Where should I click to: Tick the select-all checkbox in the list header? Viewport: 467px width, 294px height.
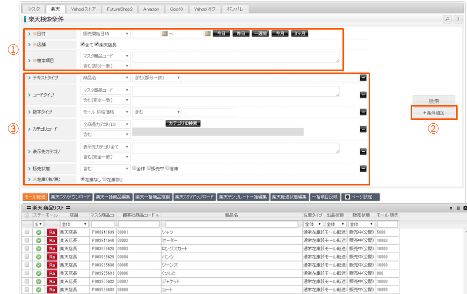click(x=27, y=215)
